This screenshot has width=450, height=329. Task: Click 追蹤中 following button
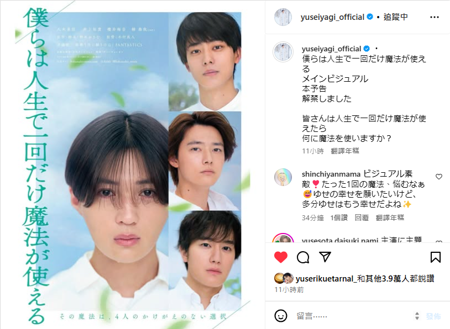pyautogui.click(x=395, y=17)
